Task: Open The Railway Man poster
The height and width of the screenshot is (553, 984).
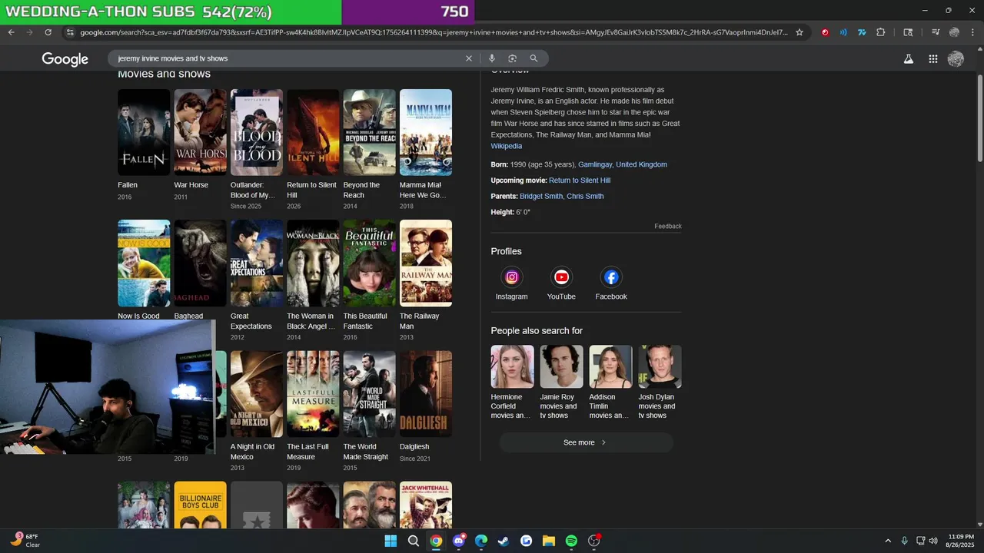Action: click(426, 263)
